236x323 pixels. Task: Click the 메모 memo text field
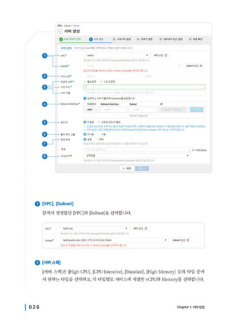click(x=137, y=149)
